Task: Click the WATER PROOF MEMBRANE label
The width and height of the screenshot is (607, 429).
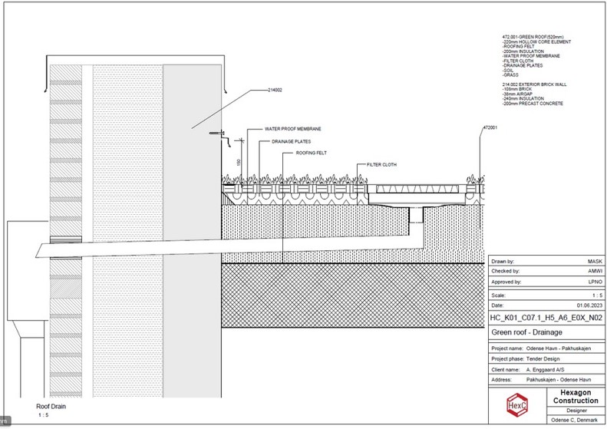Action: tap(292, 130)
